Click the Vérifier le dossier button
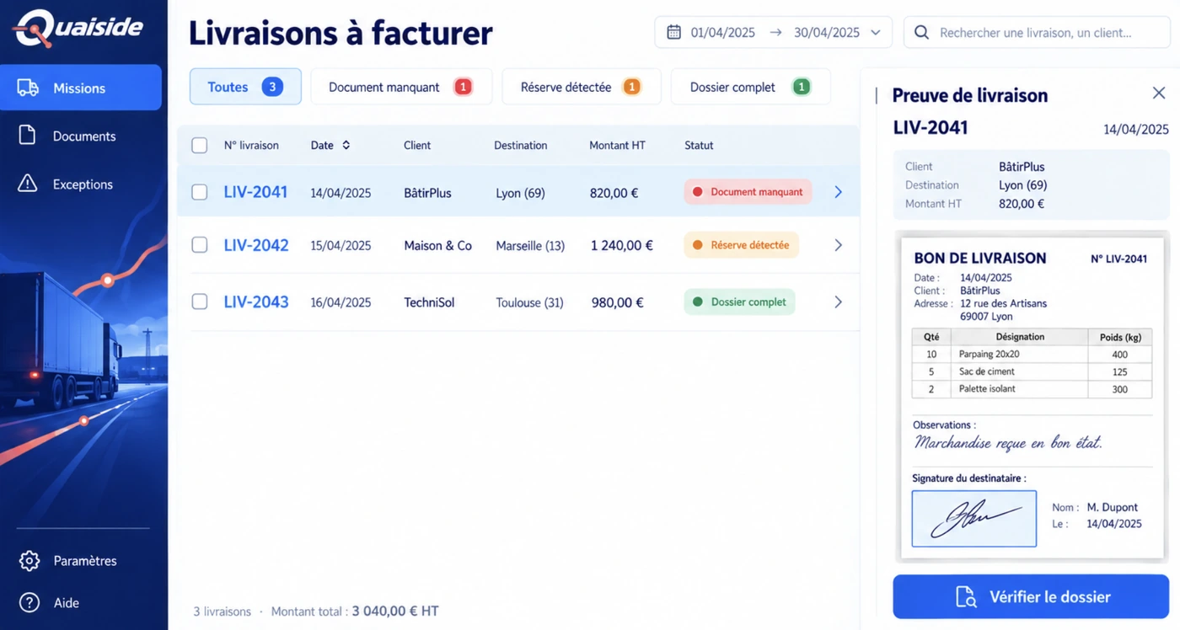1180x630 pixels. [x=1031, y=597]
